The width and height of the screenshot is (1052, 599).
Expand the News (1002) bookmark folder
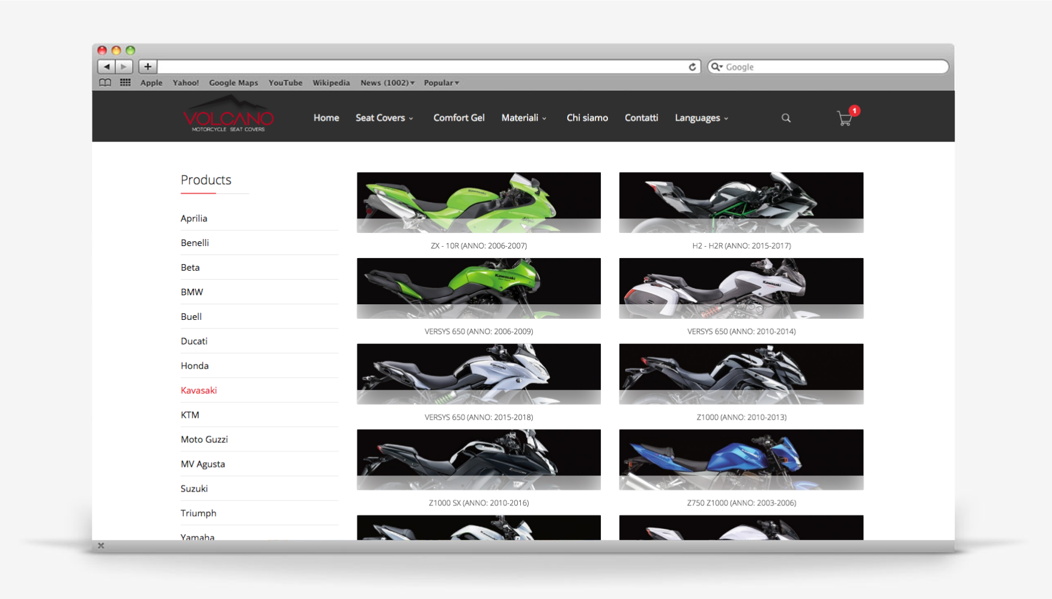(x=388, y=83)
